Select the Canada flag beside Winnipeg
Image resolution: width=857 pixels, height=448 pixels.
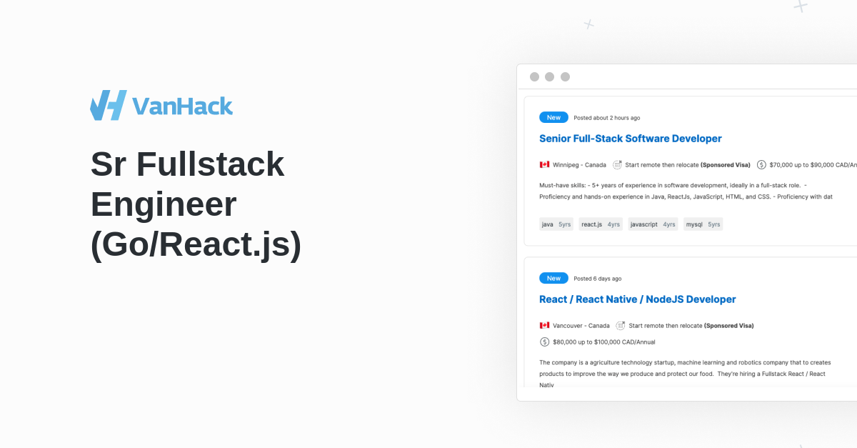(x=544, y=164)
